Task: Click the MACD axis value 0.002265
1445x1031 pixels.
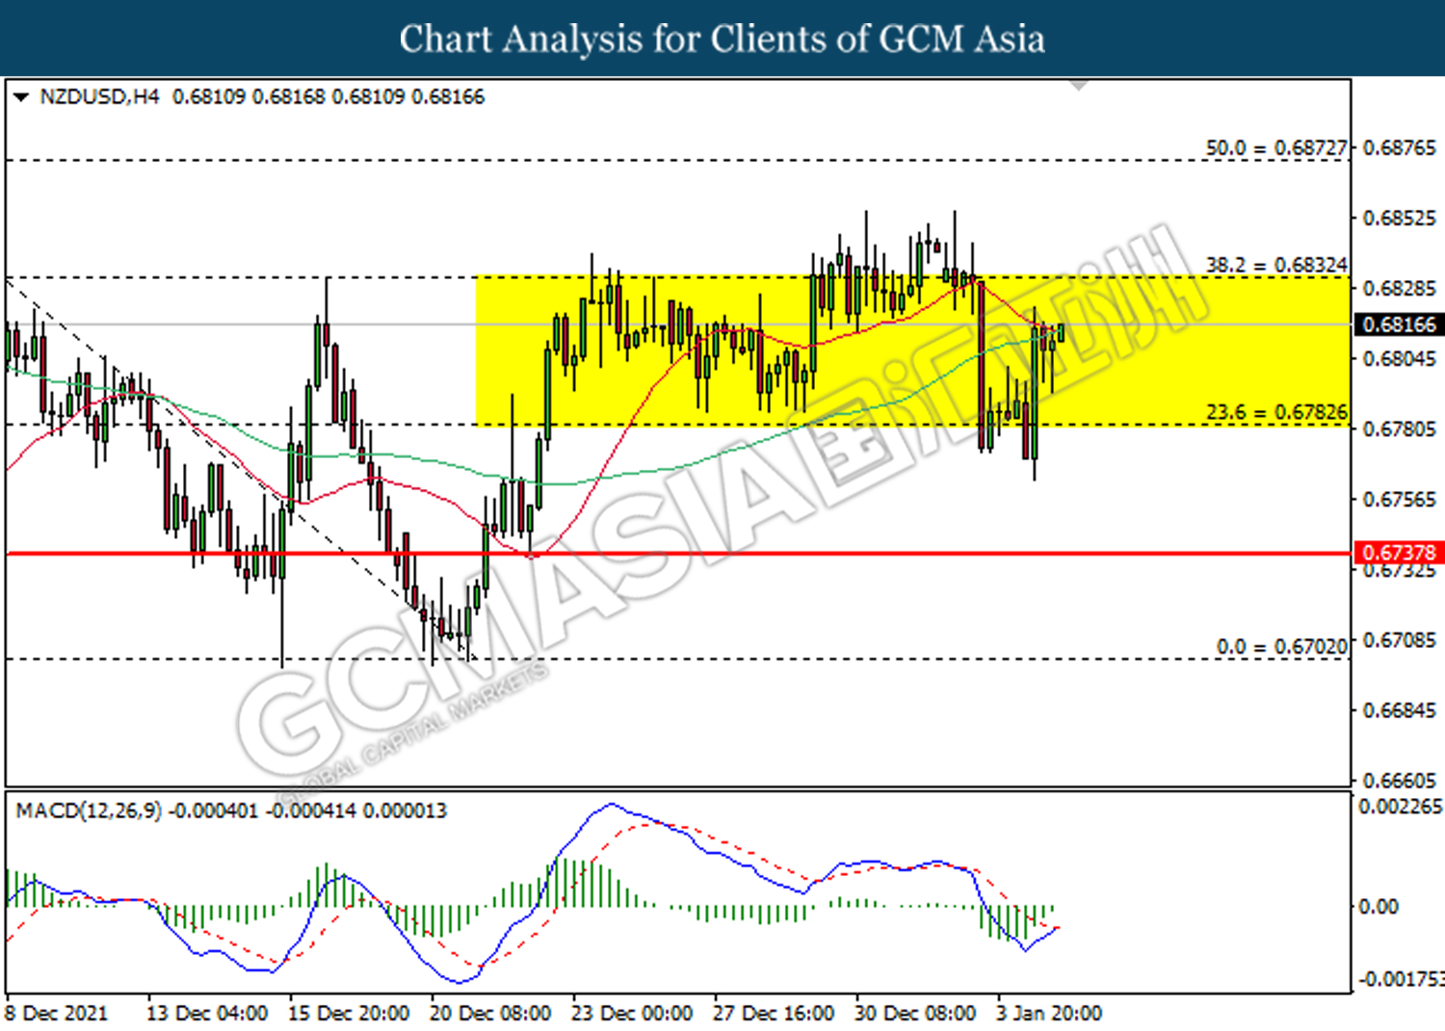Action: (x=1401, y=807)
